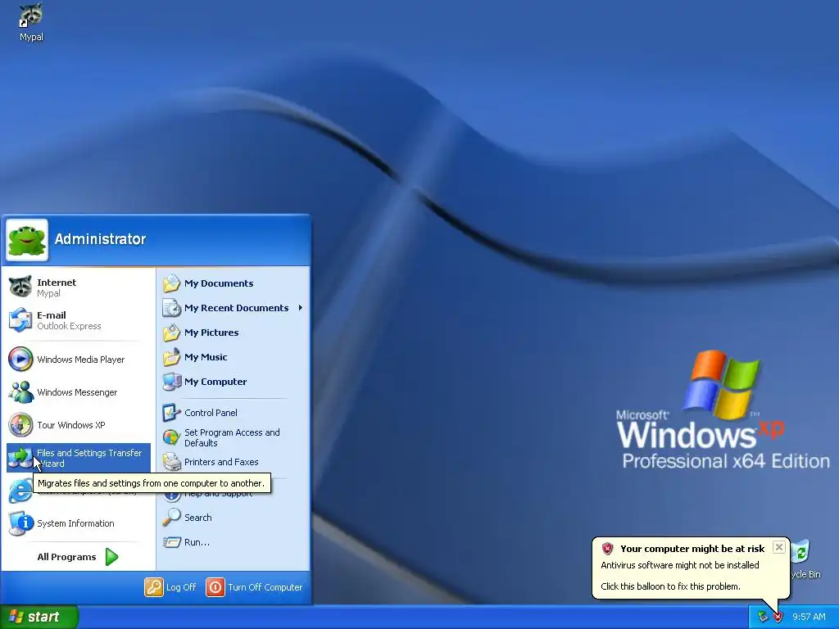The height and width of the screenshot is (629, 839).
Task: Expand All Programs green arrow
Action: pos(111,557)
